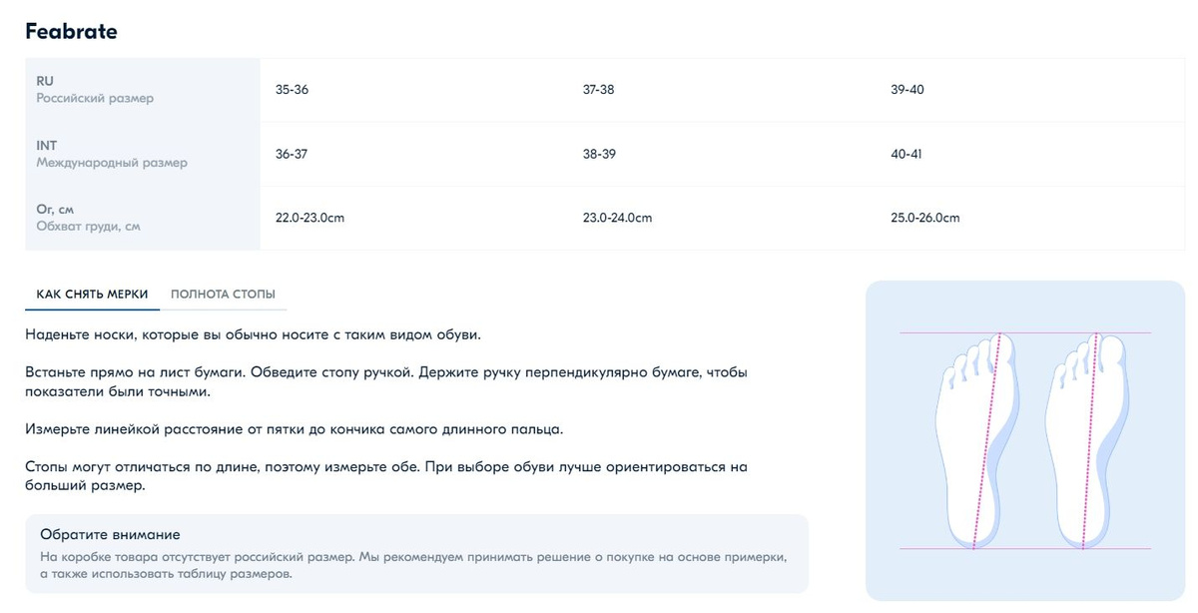
Task: Click the 23.0-24.0cm measurement
Action: 617,218
